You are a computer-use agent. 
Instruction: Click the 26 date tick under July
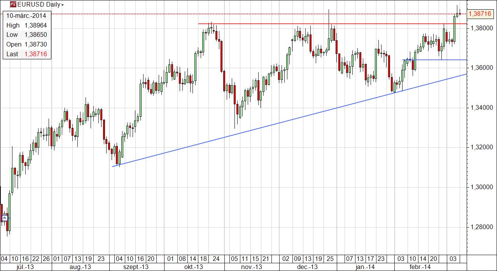tap(46, 259)
